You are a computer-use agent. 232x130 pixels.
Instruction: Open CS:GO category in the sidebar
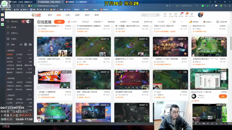(x=19, y=62)
